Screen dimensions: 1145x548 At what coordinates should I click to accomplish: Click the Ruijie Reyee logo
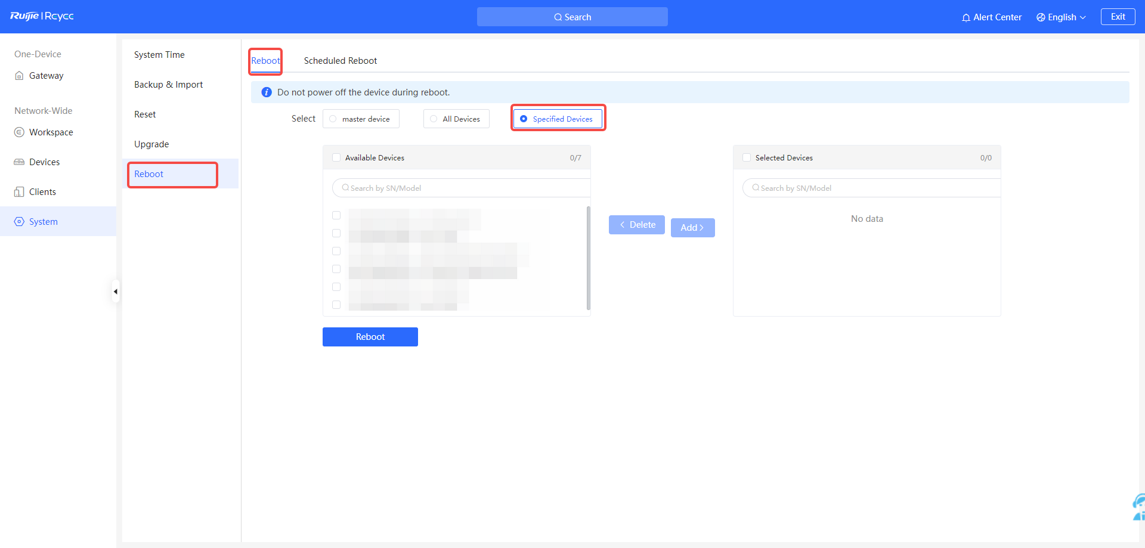[42, 16]
